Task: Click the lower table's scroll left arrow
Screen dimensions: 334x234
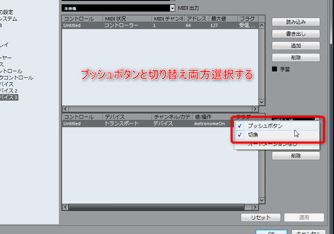Action: click(65, 207)
